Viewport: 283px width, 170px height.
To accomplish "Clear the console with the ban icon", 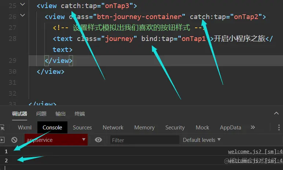I will click(14, 140).
